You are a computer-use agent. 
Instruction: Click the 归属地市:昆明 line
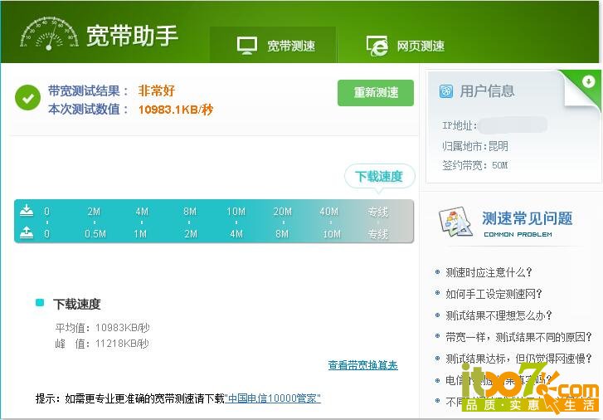pyautogui.click(x=475, y=146)
